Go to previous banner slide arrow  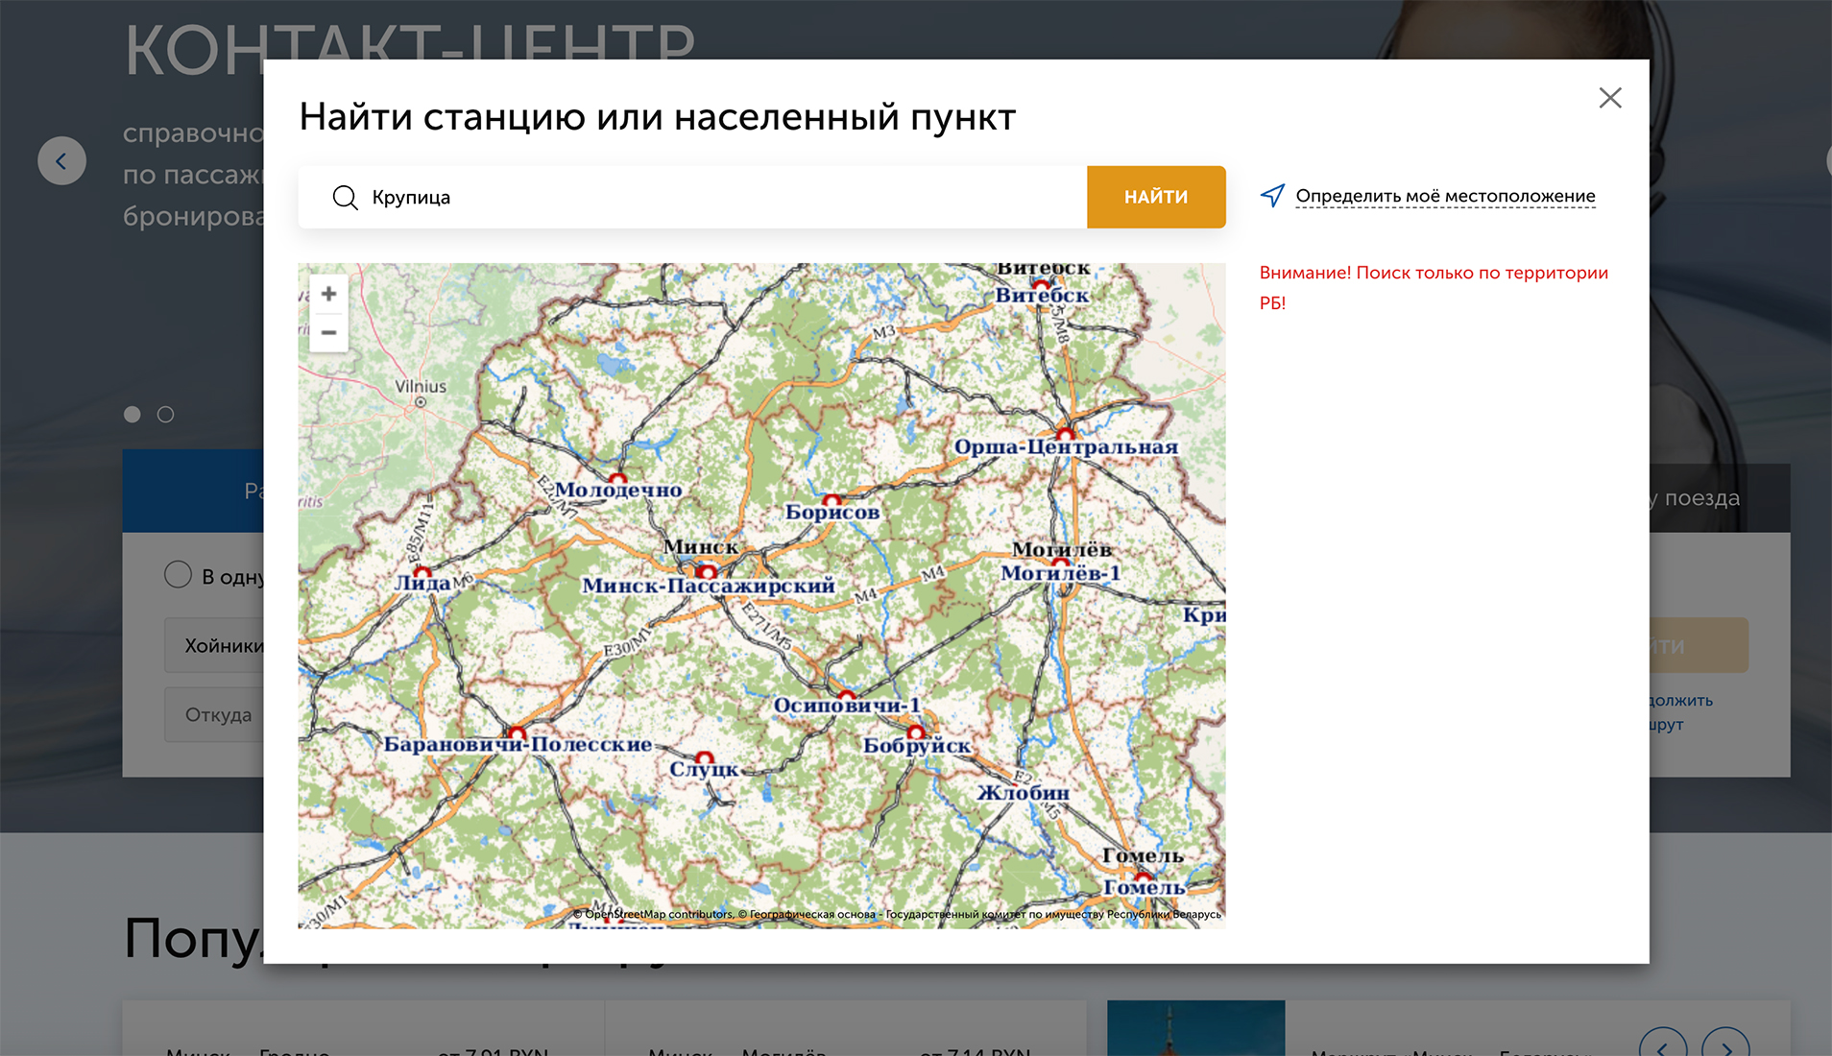(x=61, y=160)
